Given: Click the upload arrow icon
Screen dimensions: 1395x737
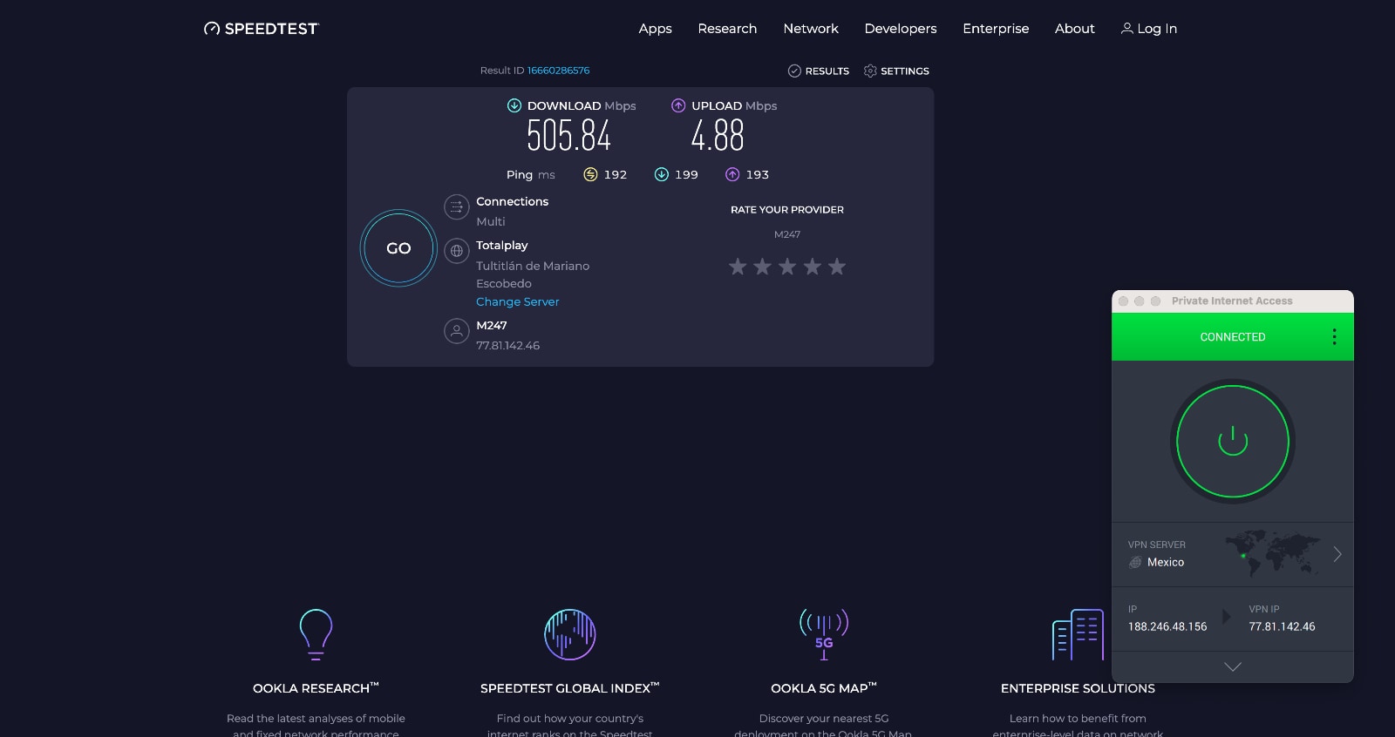Looking at the screenshot, I should 678,105.
